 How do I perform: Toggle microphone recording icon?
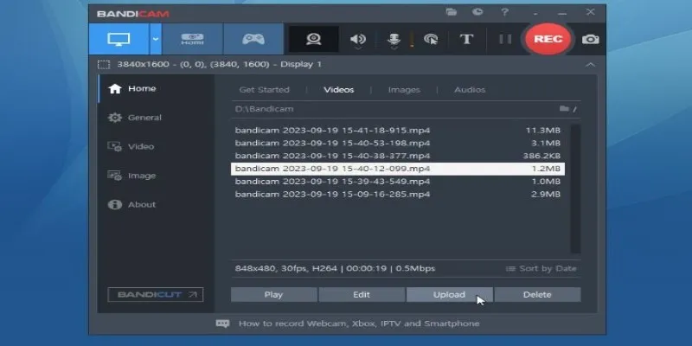[x=394, y=39]
